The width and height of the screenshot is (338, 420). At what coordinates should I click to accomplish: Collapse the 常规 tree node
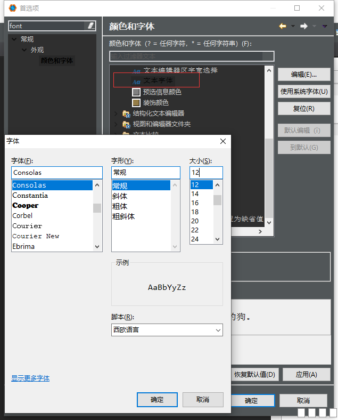[x=14, y=39]
